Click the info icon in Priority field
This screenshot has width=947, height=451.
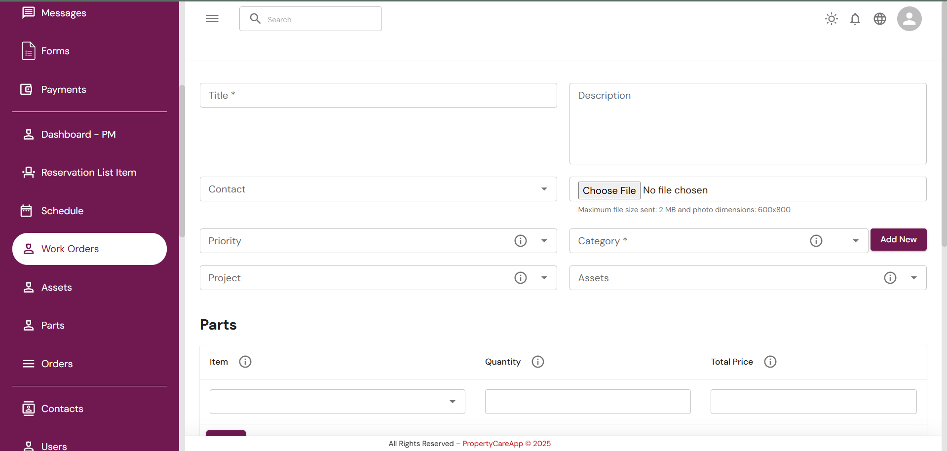(x=521, y=241)
